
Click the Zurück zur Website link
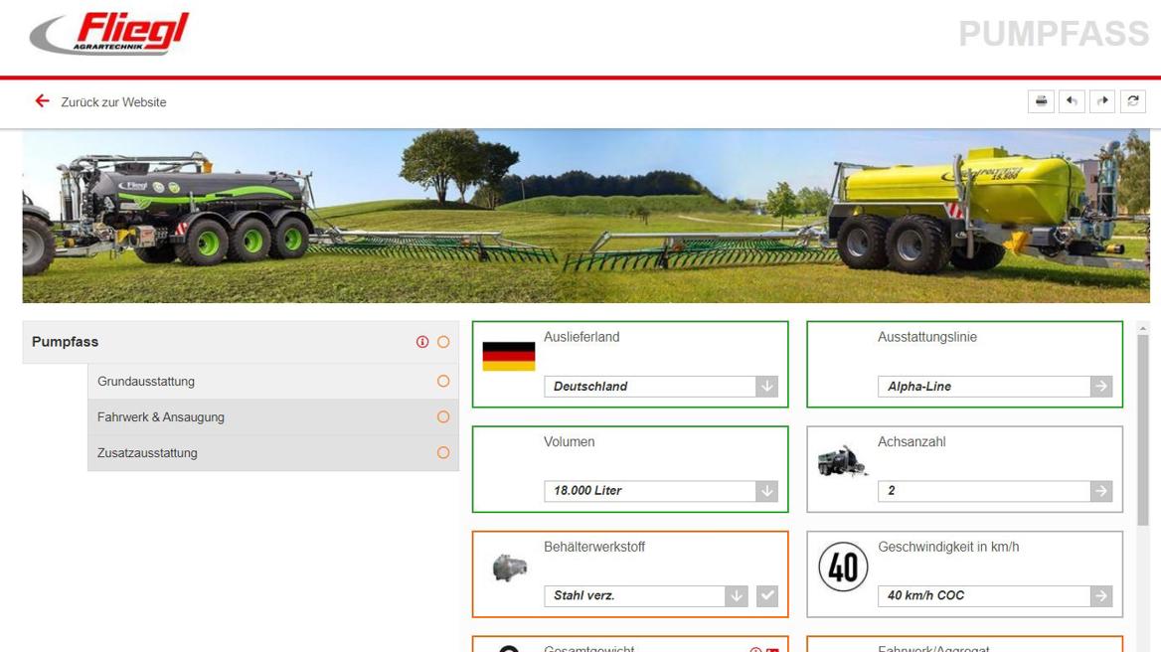113,102
